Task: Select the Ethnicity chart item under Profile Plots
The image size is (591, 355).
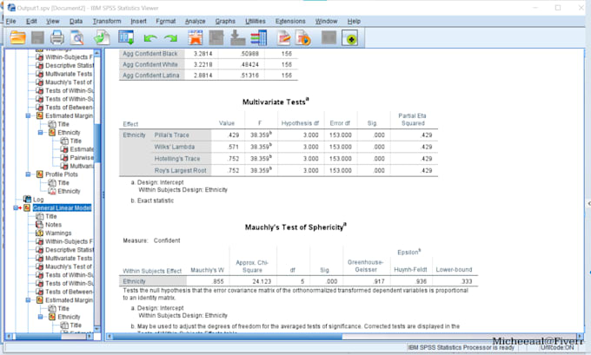Action: 69,191
